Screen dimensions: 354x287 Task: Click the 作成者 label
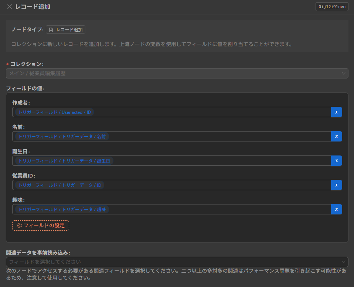pos(21,103)
